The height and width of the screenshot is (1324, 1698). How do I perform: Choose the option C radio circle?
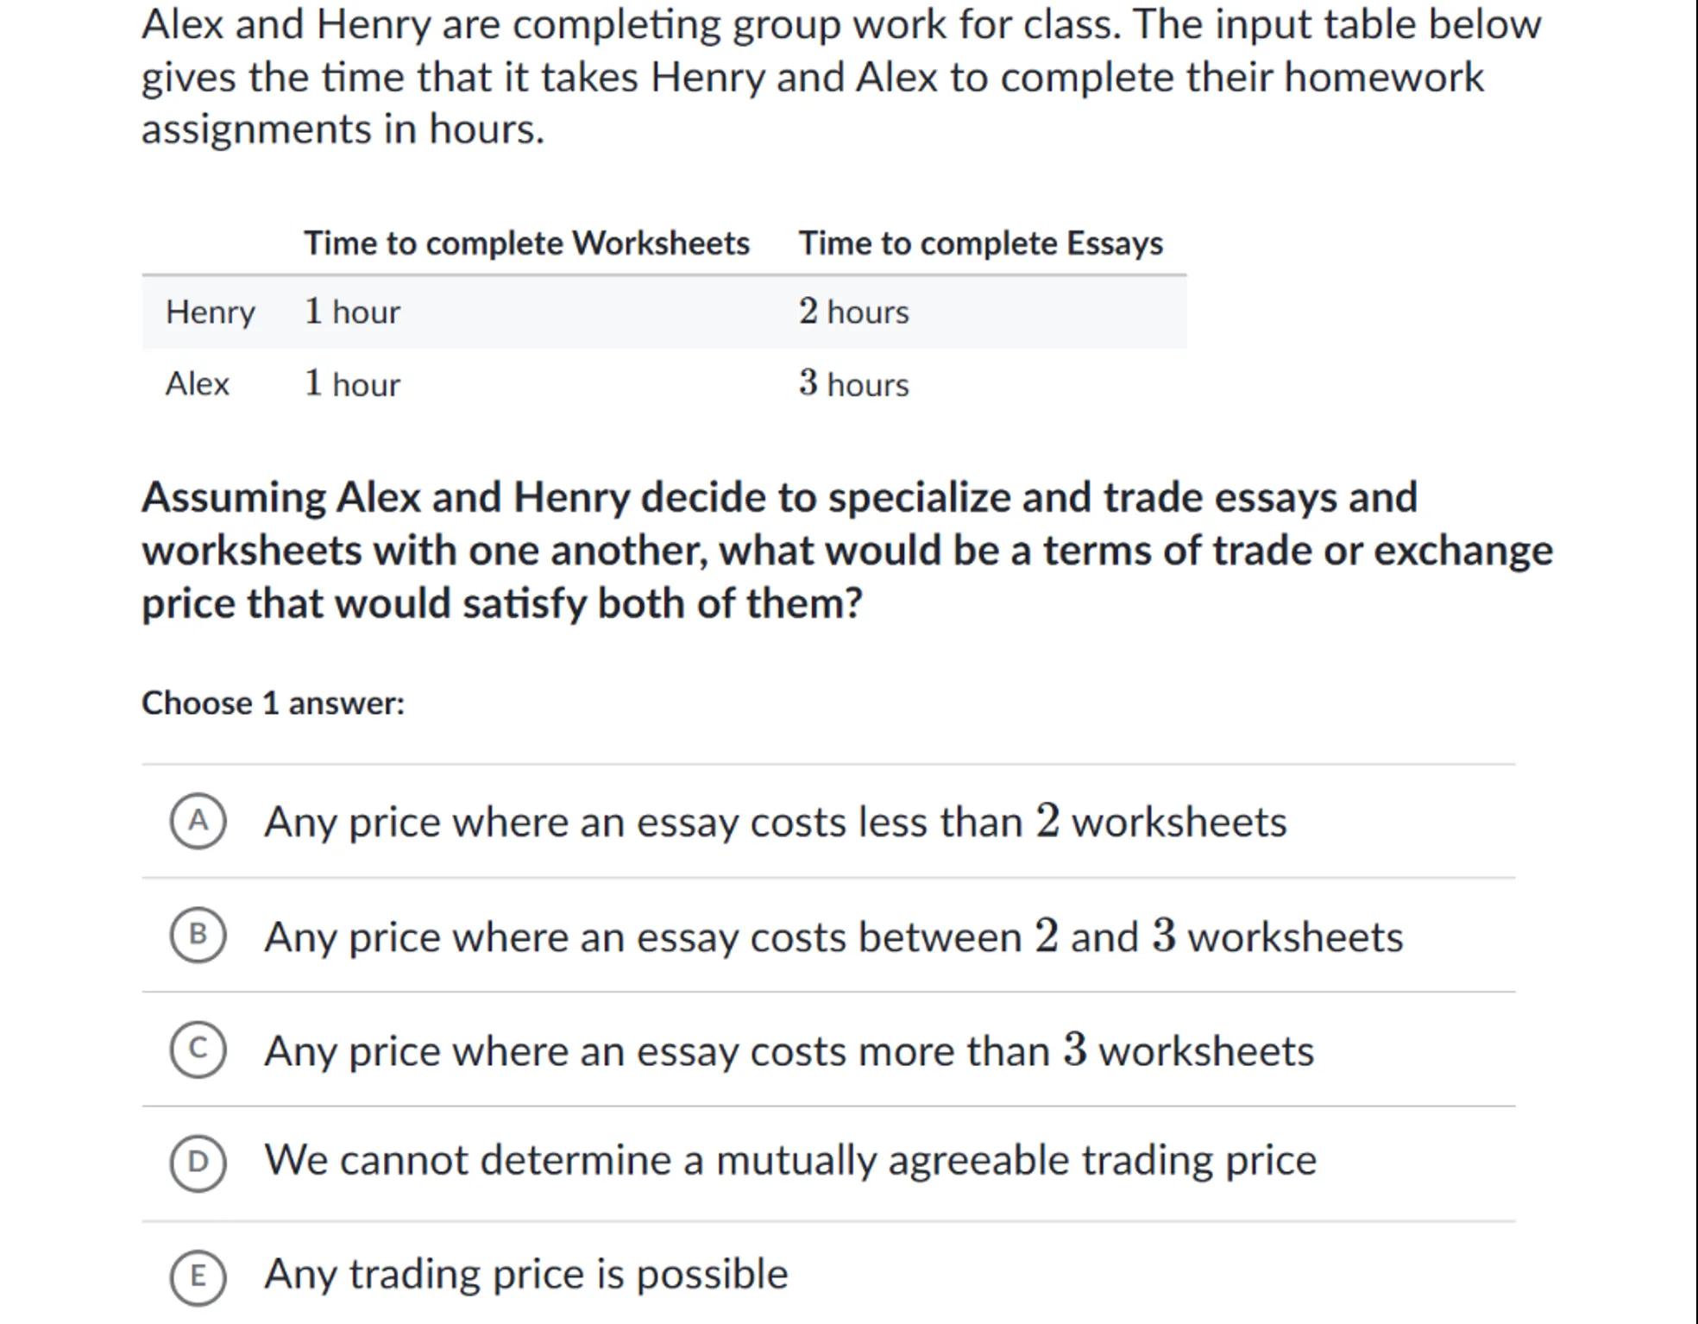tap(198, 1050)
